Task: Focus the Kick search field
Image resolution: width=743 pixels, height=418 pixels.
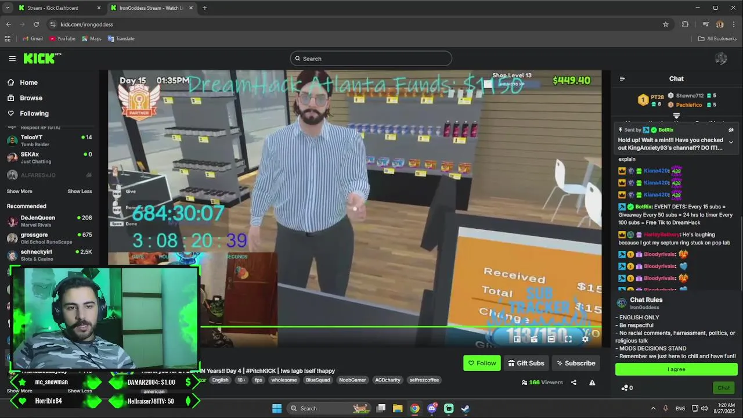Action: [371, 58]
